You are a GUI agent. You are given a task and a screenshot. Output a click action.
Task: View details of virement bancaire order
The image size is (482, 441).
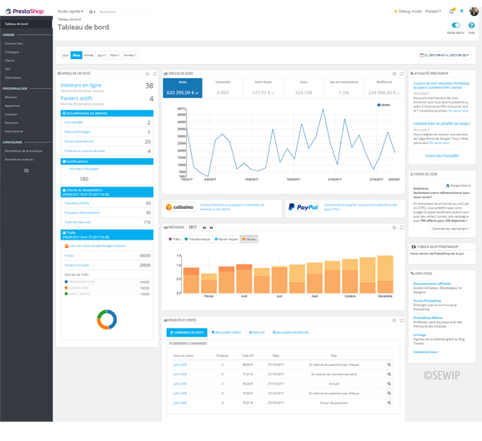tap(389, 374)
